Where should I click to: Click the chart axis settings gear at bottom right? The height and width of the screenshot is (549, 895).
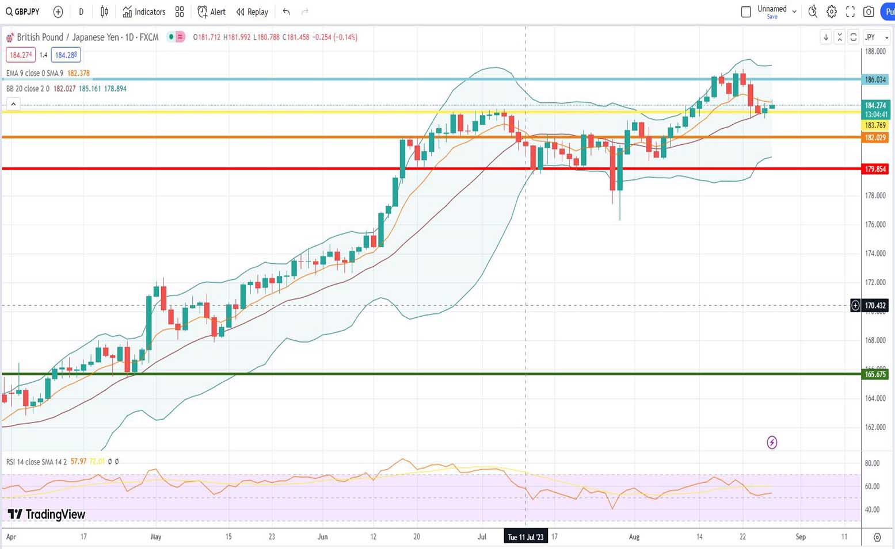point(877,537)
